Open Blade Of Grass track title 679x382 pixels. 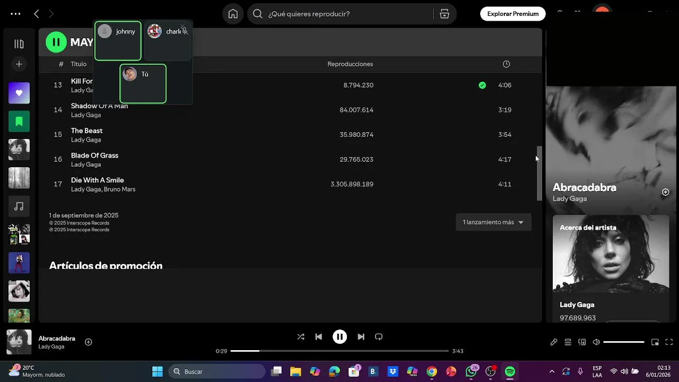pyautogui.click(x=94, y=155)
